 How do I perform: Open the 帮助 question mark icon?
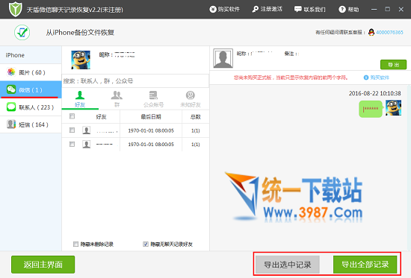coord(342,10)
